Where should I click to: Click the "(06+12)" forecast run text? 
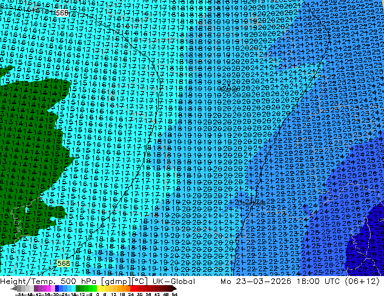click(x=362, y=282)
